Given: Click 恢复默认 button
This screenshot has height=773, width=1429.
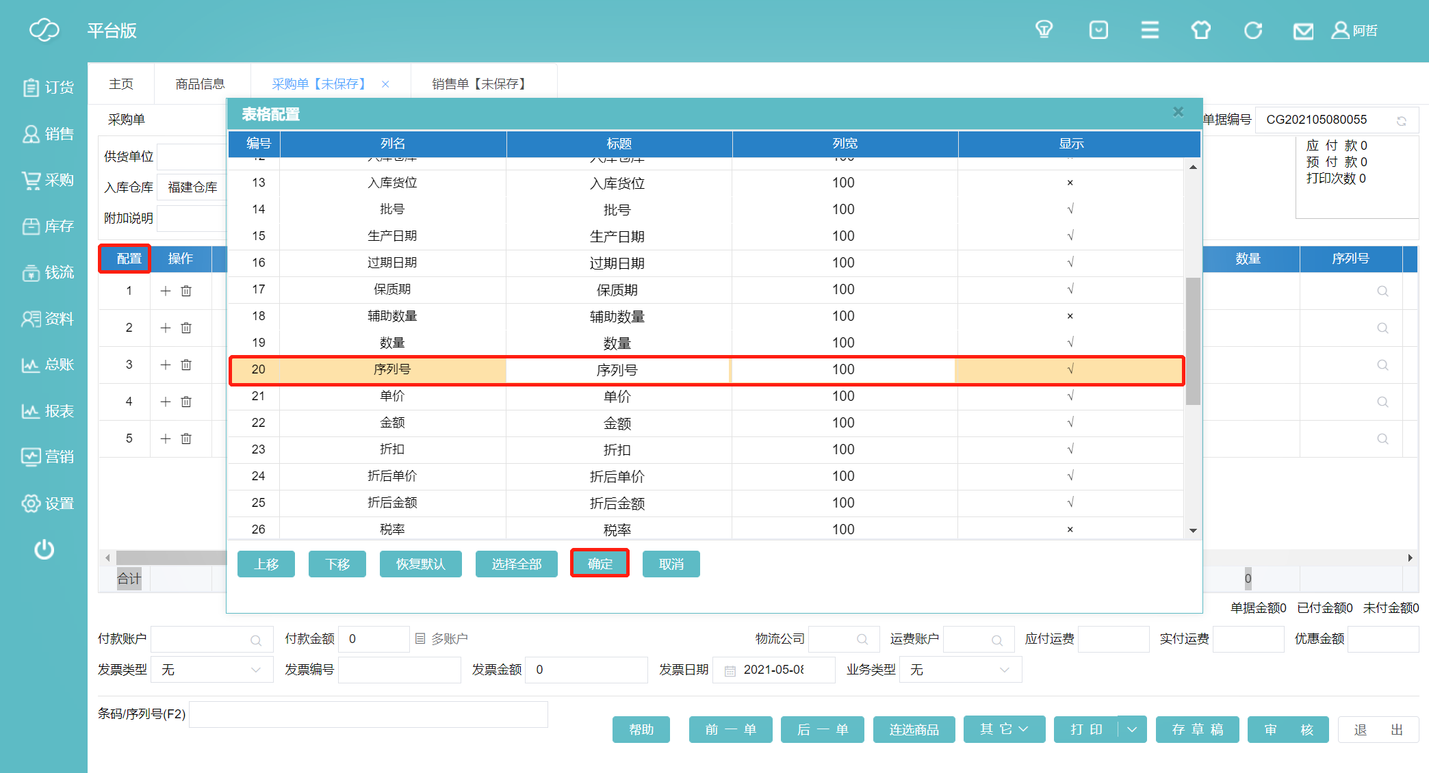Looking at the screenshot, I should [x=420, y=564].
